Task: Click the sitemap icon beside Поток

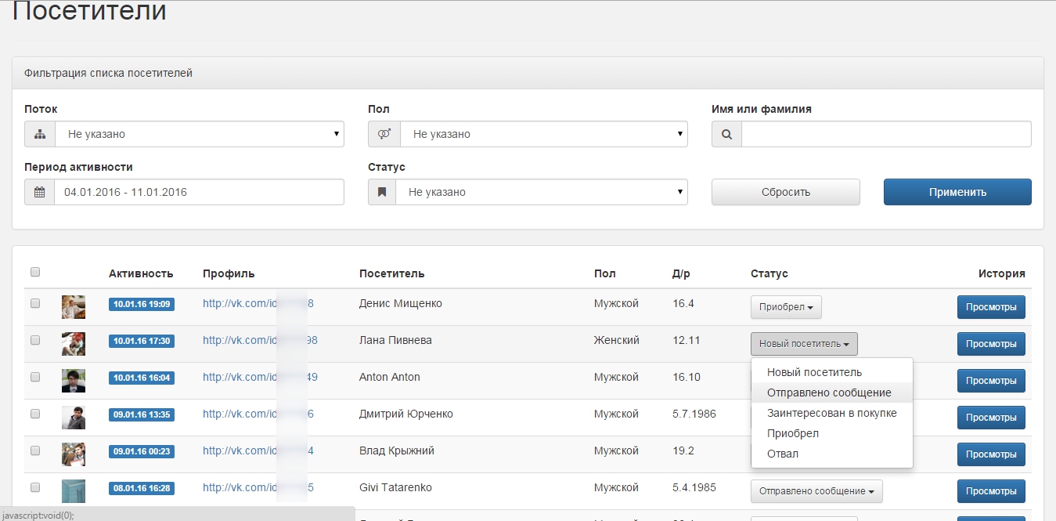Action: click(40, 134)
